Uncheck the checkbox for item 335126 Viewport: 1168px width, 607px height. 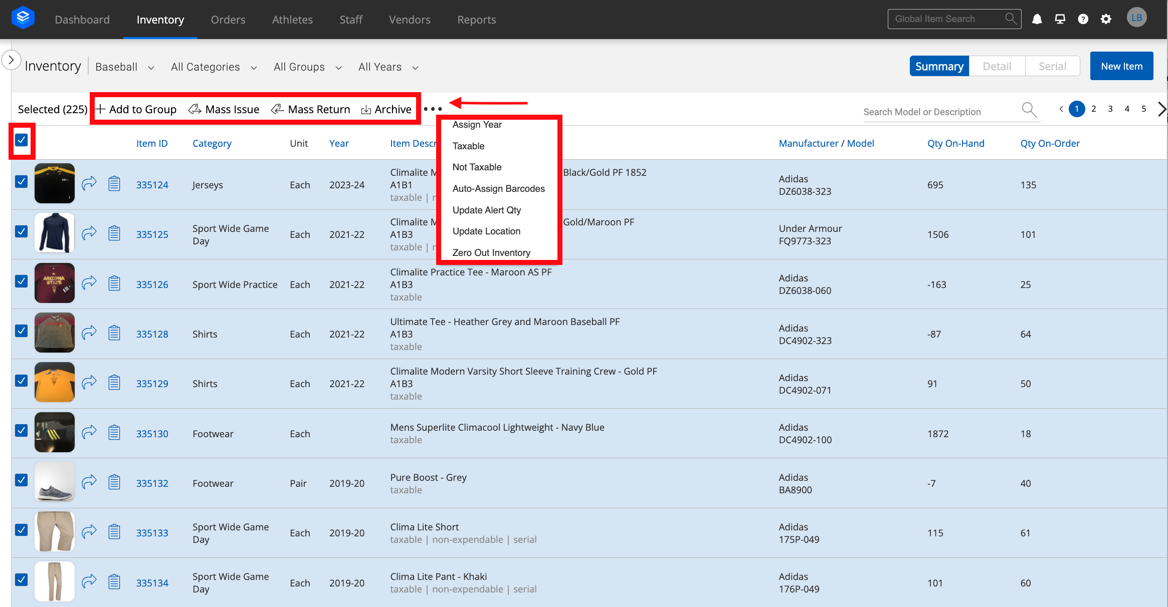coord(21,281)
